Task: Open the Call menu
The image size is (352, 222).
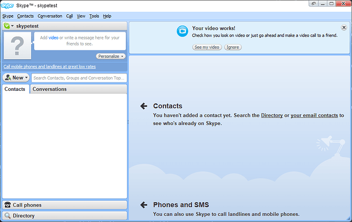Action: pos(69,16)
